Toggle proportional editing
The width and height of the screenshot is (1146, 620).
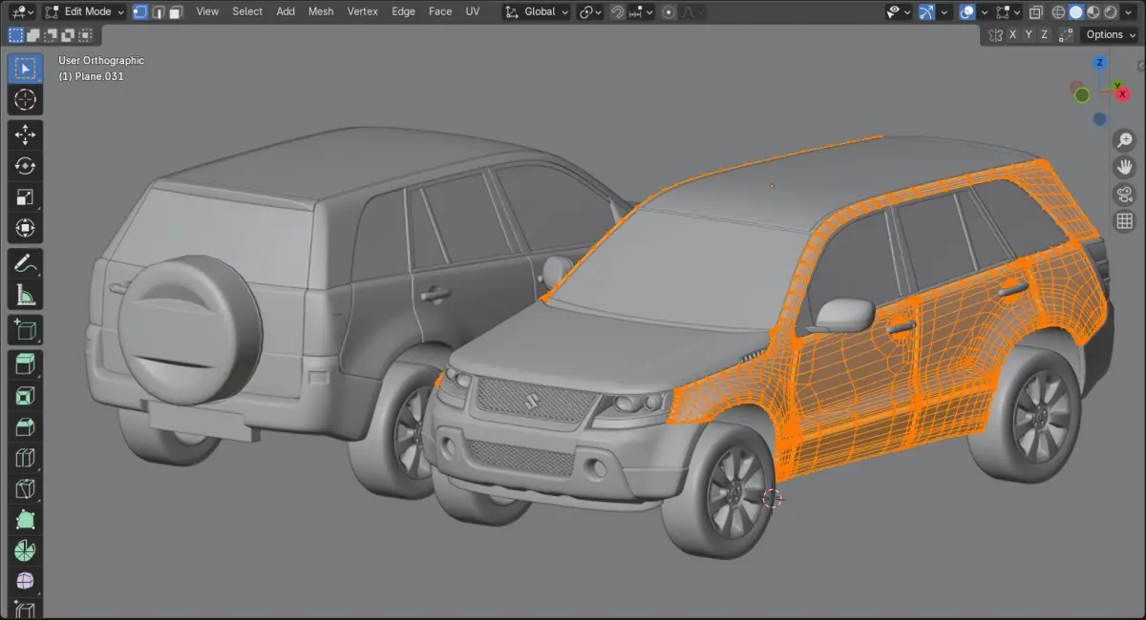[x=668, y=11]
